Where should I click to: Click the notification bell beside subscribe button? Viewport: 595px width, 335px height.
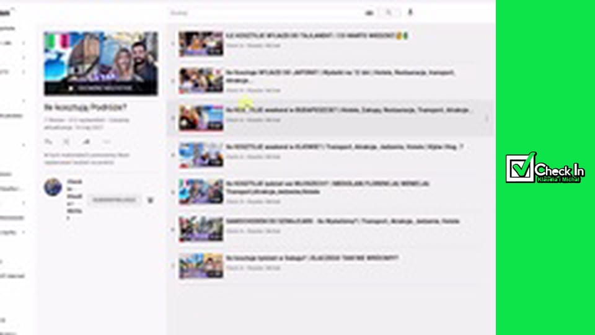(150, 200)
